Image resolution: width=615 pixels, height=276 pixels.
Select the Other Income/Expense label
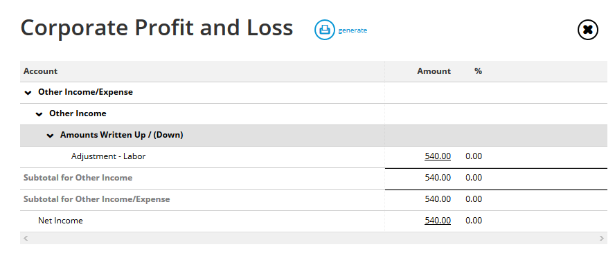coord(85,92)
